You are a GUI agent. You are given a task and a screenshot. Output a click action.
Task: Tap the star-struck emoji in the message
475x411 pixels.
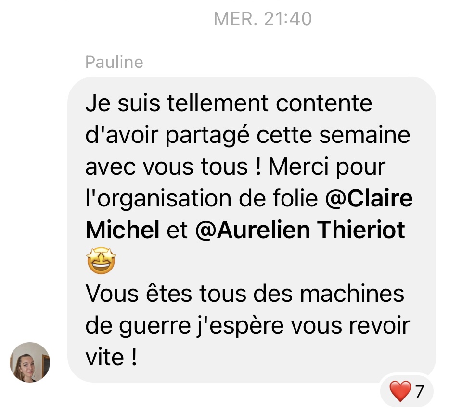[101, 261]
